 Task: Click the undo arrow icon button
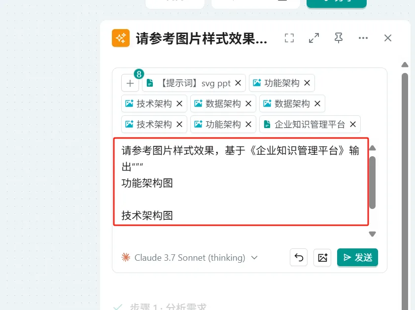[x=299, y=257]
